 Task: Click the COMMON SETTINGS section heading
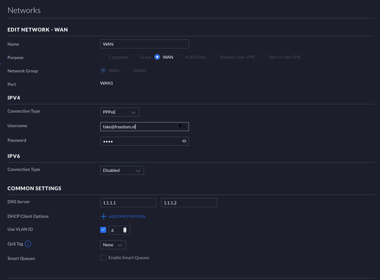(34, 189)
